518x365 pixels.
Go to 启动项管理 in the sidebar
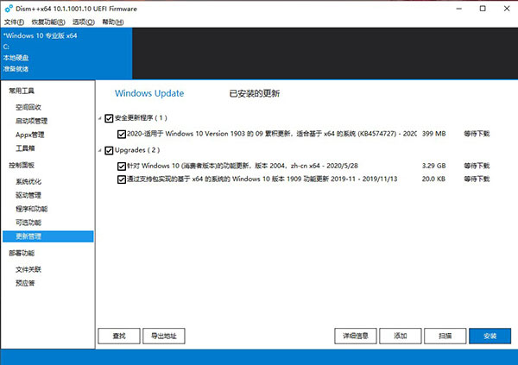34,121
